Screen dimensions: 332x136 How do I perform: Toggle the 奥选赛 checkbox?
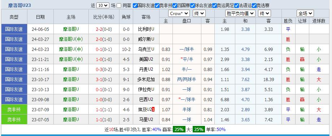click(254, 5)
